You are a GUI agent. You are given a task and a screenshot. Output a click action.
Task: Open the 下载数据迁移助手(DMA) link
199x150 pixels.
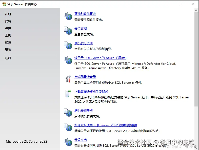pos(91,92)
